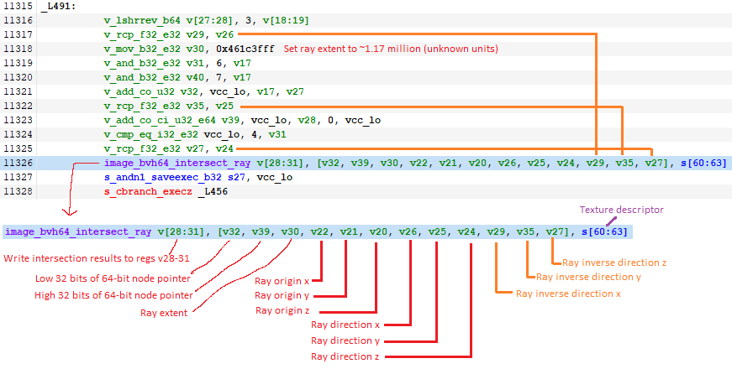This screenshot has height=369, width=732.
Task: Click line number 11326 of highlighted row
Action: (x=17, y=163)
